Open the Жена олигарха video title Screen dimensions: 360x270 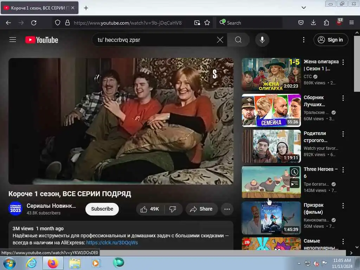321,65
